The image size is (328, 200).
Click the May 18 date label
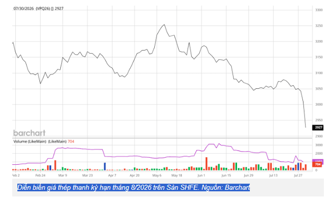click(x=177, y=176)
